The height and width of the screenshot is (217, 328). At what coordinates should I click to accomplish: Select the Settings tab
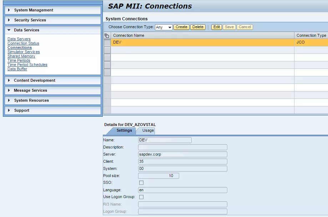coord(125,131)
